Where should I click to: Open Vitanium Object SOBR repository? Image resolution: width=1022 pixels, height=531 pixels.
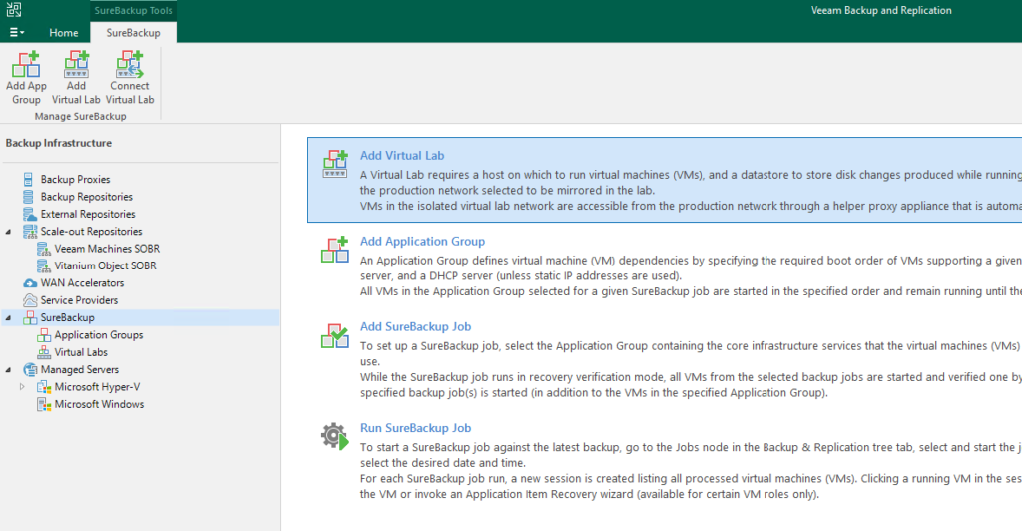point(105,265)
